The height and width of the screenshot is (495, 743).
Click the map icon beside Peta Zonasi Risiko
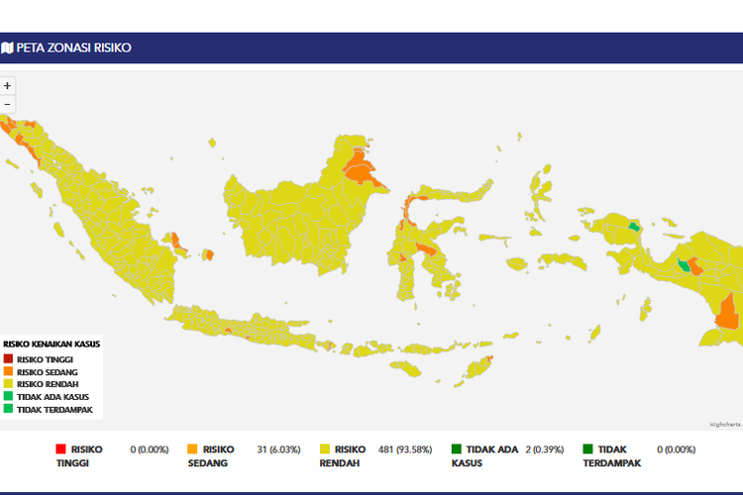click(x=8, y=48)
